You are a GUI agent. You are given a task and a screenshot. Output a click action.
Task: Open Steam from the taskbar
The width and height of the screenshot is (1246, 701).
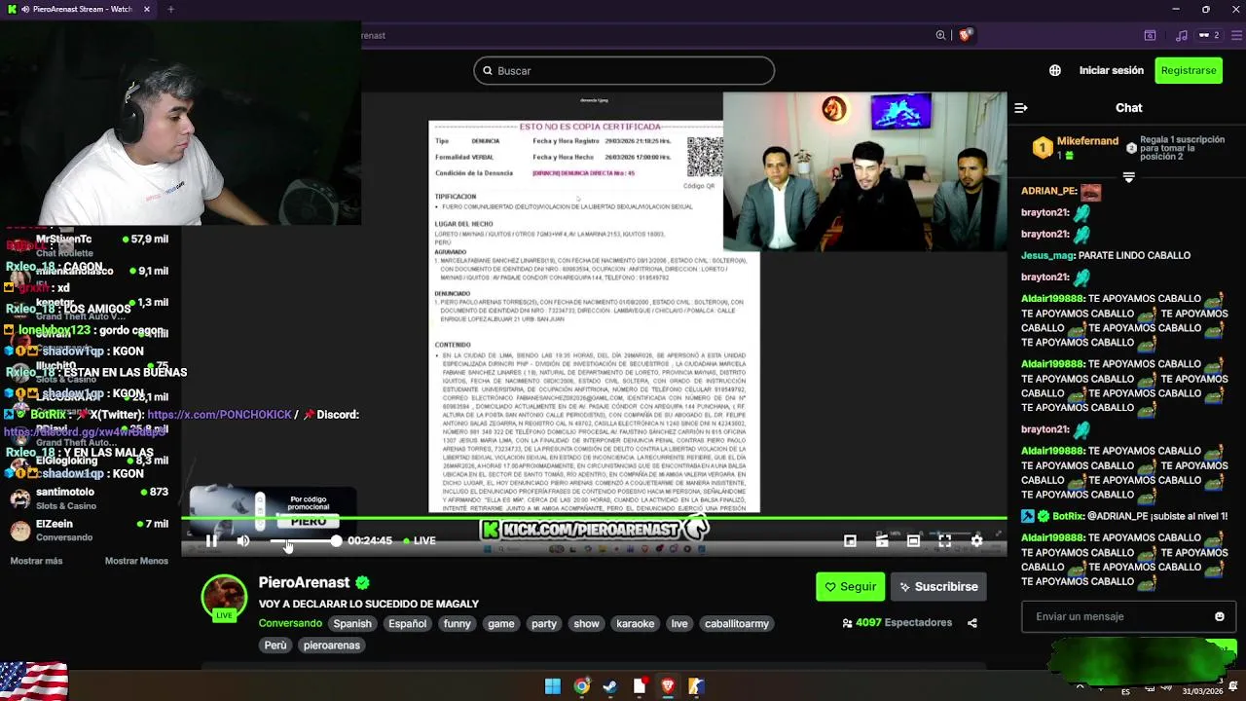tap(610, 686)
